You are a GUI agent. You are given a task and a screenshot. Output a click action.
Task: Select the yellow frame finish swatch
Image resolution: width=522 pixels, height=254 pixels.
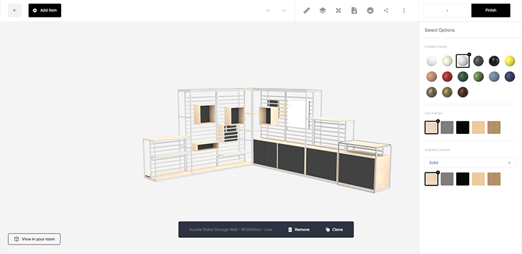click(509, 61)
